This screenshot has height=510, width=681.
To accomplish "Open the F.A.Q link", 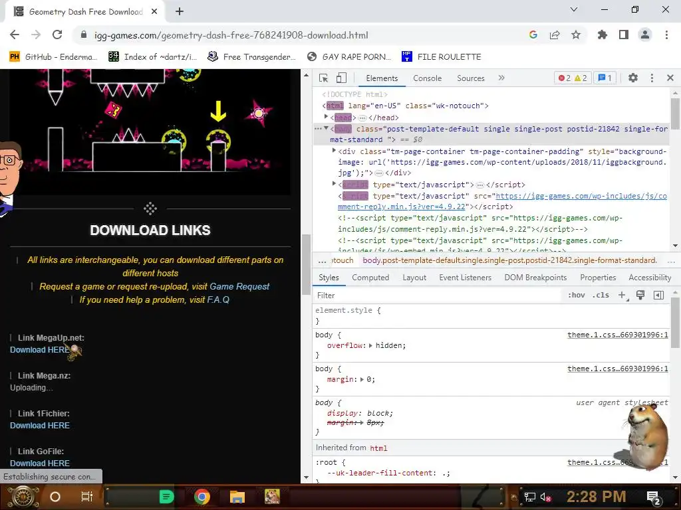I will 218,299.
